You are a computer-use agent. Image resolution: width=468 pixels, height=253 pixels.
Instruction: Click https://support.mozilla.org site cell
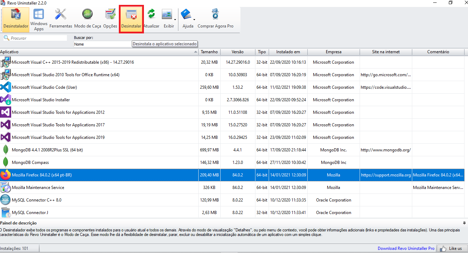point(386,175)
